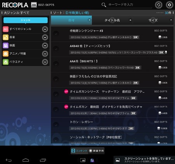Click the RECOPLA logo
175x164 pixels.
coord(15,5)
